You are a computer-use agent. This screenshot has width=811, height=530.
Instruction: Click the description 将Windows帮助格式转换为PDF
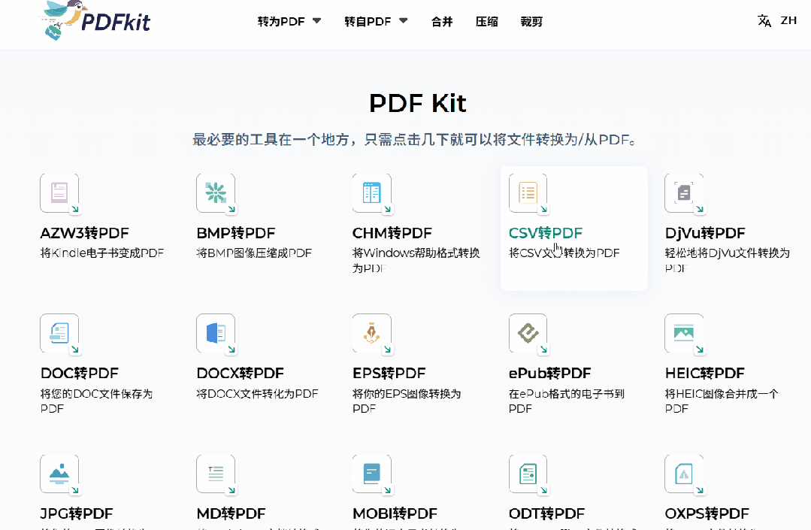[x=416, y=260]
